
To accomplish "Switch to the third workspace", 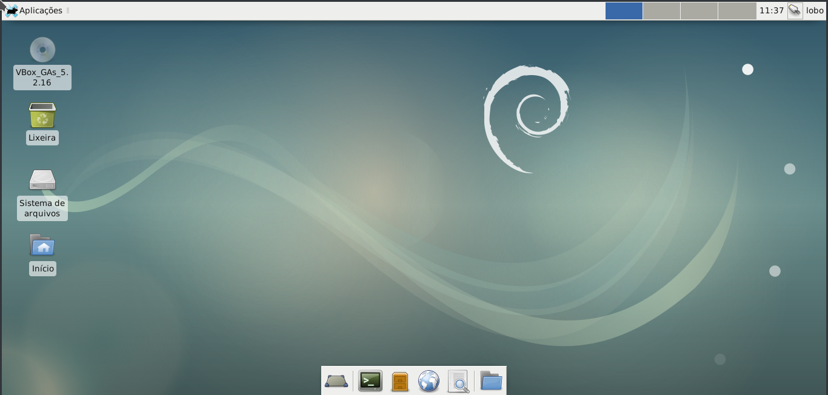I will (x=699, y=10).
